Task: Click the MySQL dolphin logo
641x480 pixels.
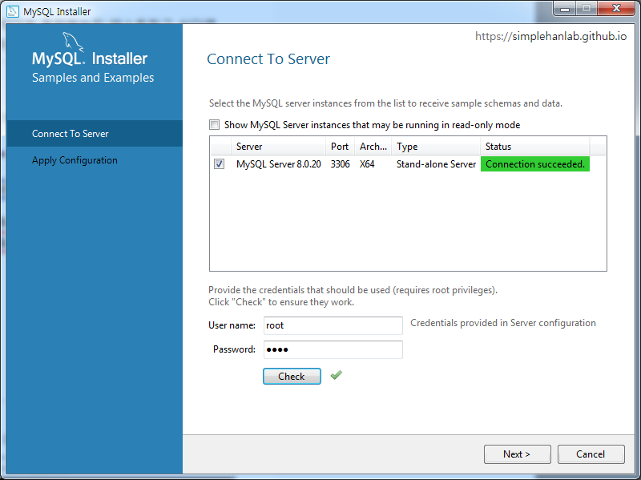Action: [73, 42]
